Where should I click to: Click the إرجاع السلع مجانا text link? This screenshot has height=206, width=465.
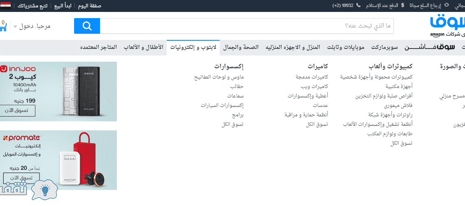[x=425, y=5]
